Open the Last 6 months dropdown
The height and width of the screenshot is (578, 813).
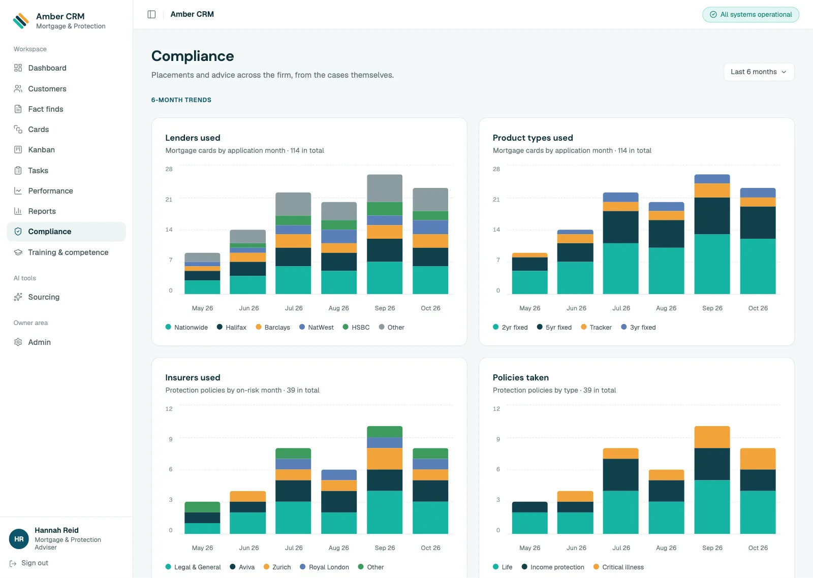click(x=759, y=72)
